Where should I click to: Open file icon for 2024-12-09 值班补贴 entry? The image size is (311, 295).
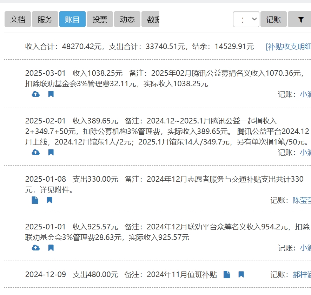[227, 274]
